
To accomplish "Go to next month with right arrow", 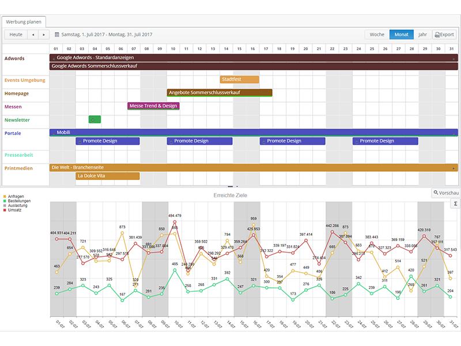I will 44,35.
